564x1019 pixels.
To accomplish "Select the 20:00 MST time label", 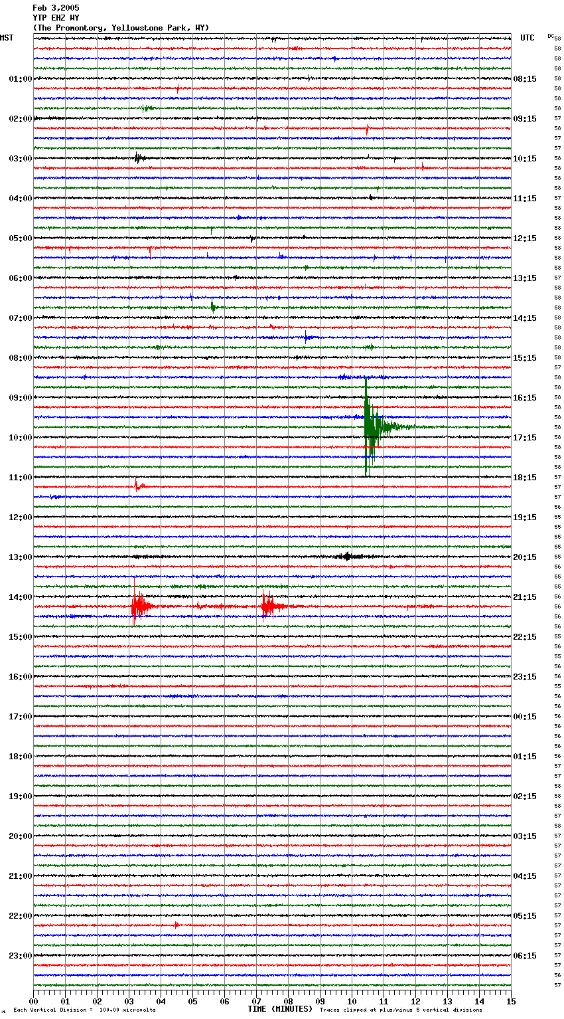I will coord(21,836).
